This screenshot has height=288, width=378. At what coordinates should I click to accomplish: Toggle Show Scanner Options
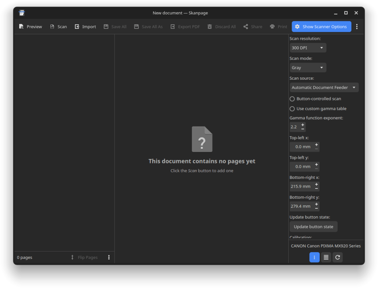click(x=321, y=26)
